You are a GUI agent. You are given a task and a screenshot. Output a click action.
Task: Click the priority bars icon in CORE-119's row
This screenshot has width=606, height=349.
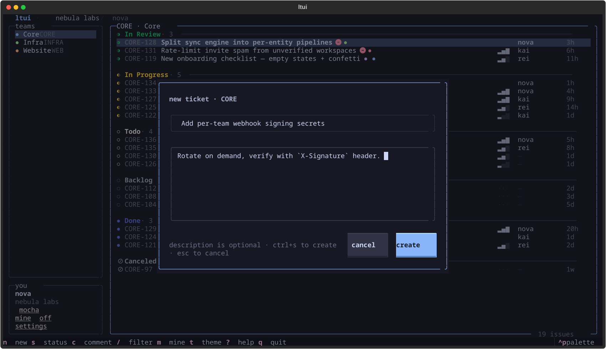(x=503, y=60)
